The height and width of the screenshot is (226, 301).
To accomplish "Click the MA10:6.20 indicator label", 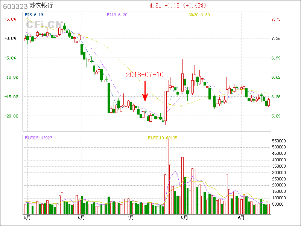I will click(117, 15).
